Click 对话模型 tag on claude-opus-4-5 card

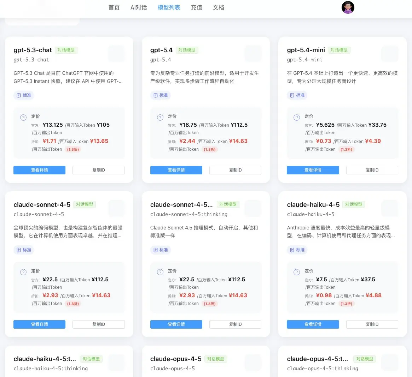[x=215, y=359]
